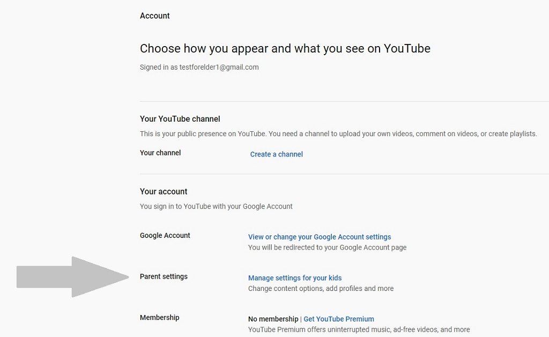Open Manage settings for your kids

click(x=295, y=278)
